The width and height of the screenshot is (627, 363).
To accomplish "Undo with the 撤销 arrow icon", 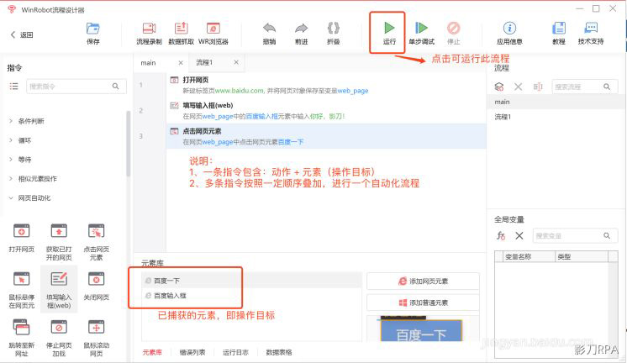I will coord(269,29).
